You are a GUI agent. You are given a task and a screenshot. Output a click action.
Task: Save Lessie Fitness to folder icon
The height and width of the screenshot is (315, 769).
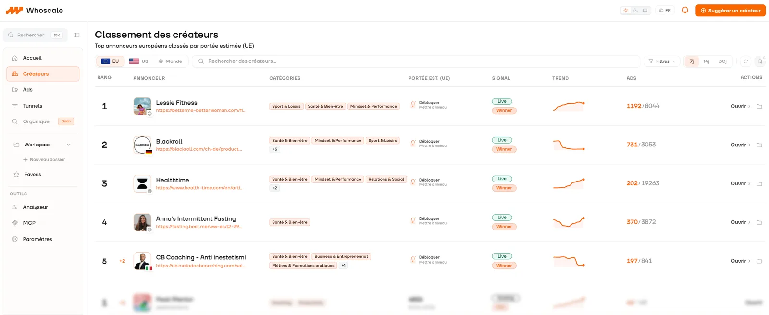759,106
